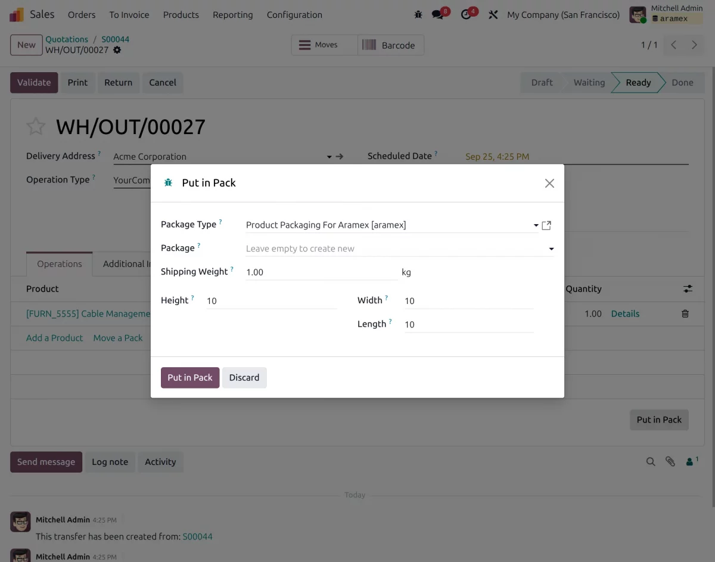Expand the Package dropdown field

pos(551,249)
